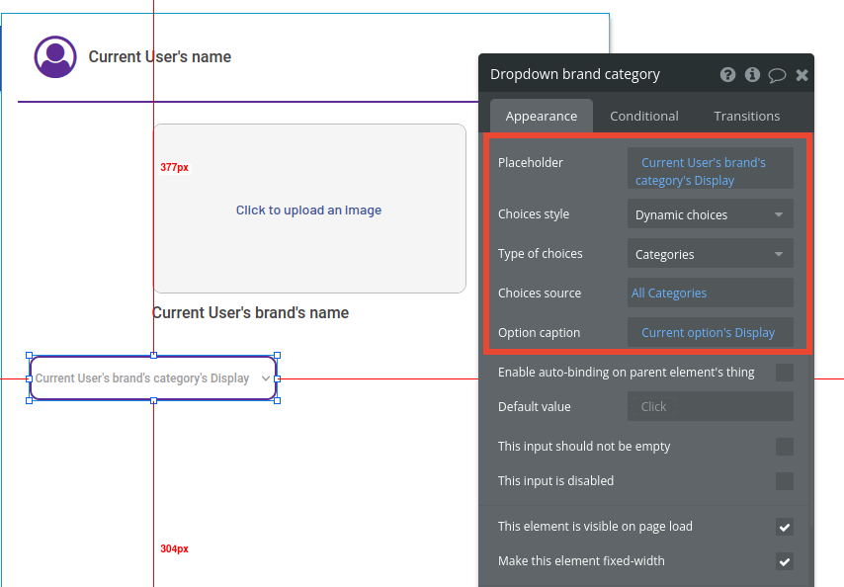Select the Appearance tab
This screenshot has height=587, width=844.
click(541, 116)
